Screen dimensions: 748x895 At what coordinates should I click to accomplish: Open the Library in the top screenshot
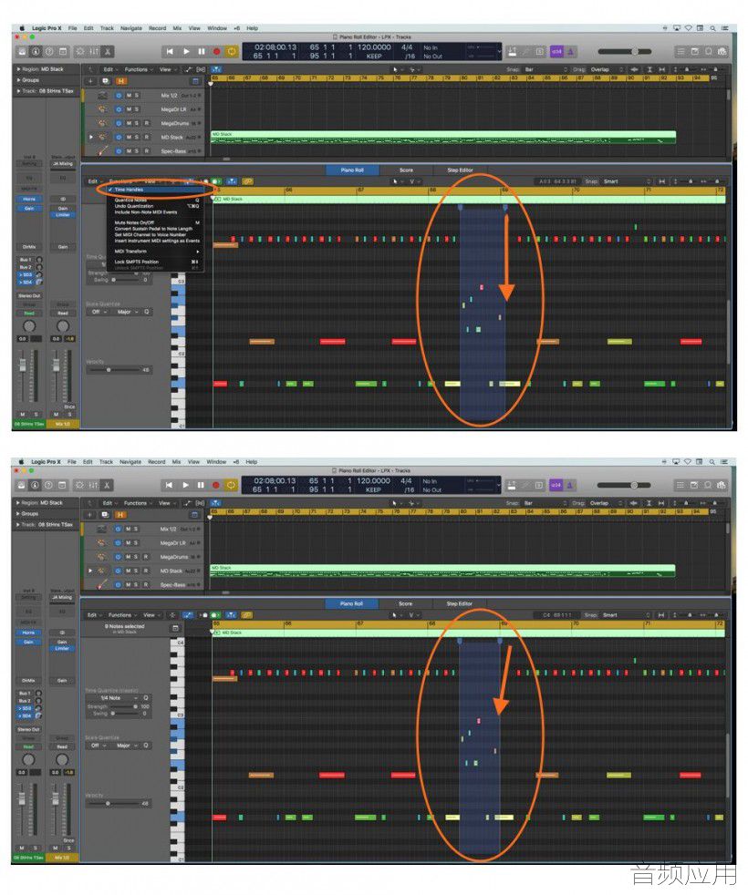pyautogui.click(x=22, y=51)
